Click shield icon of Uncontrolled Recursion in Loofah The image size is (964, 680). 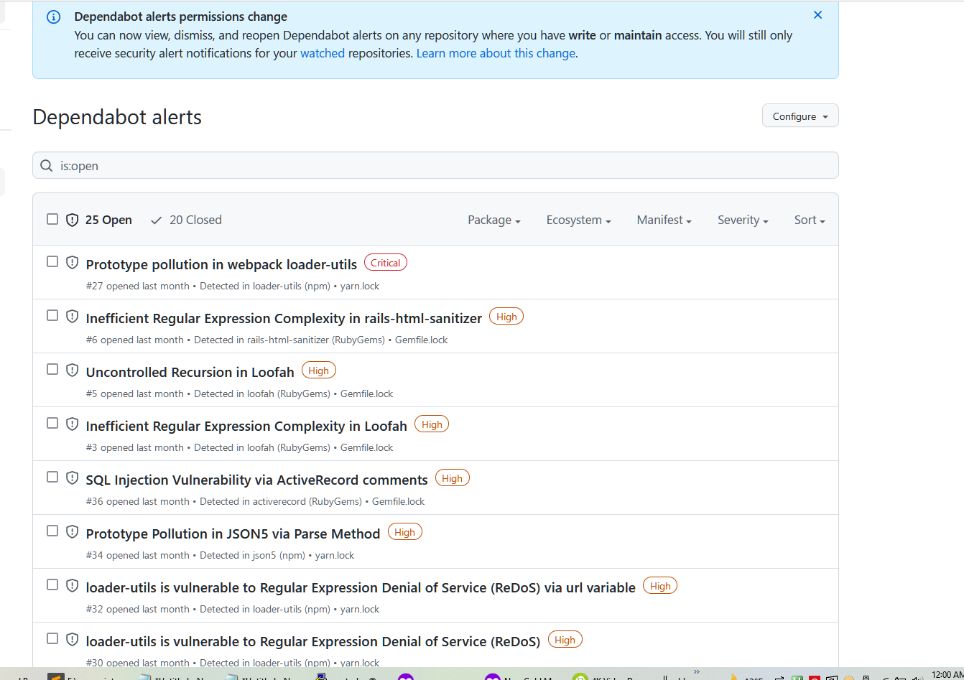72,371
